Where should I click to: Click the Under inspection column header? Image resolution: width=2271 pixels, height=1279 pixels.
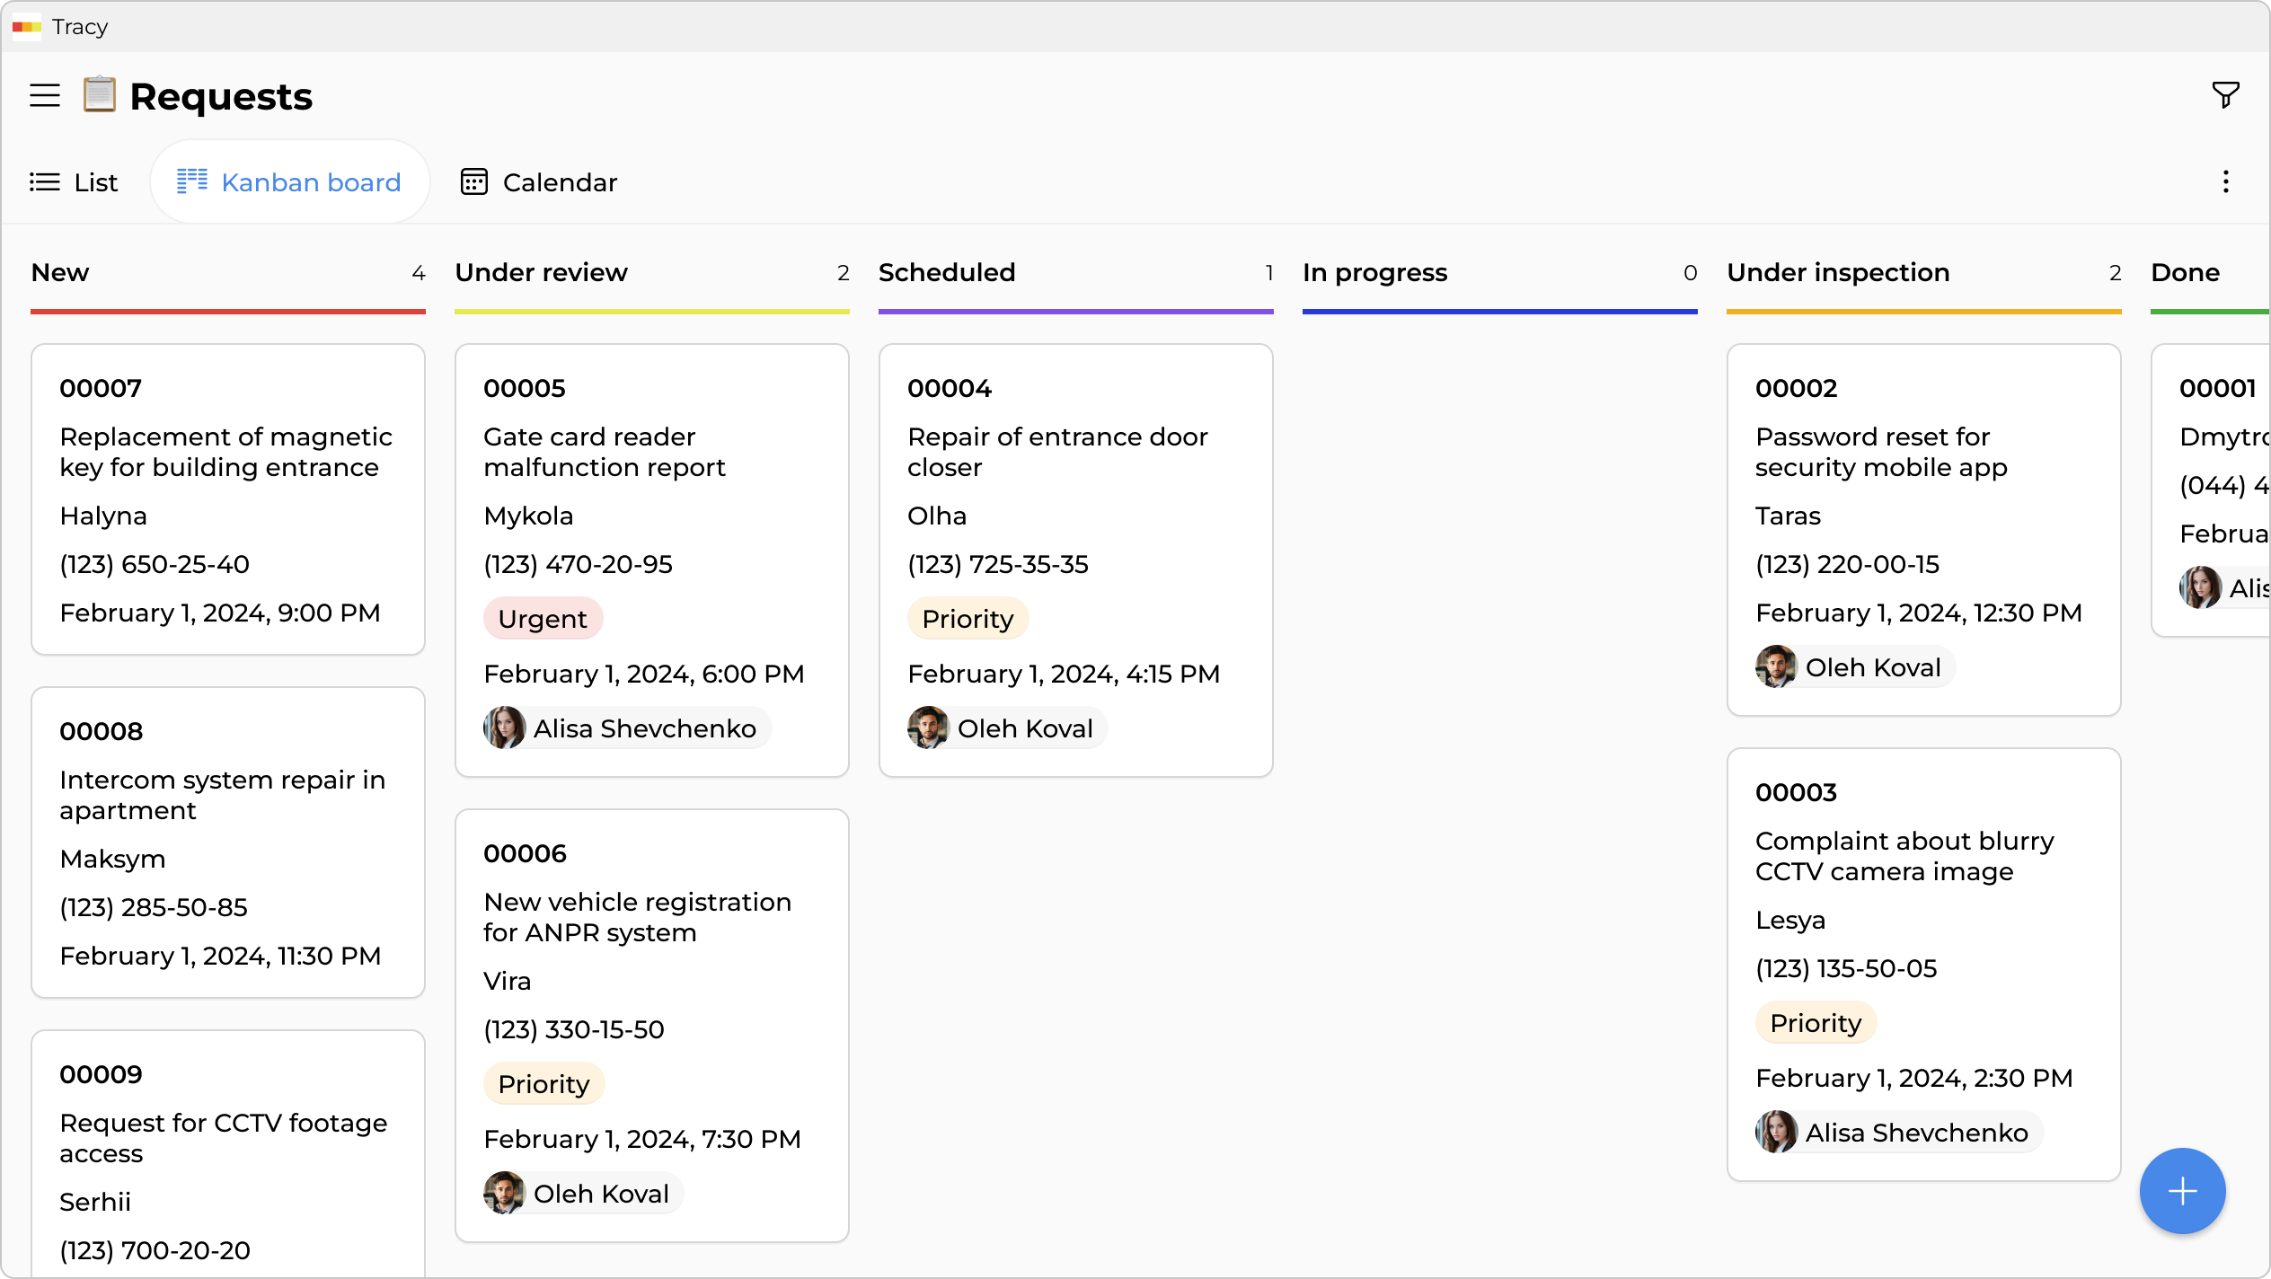1838,273
